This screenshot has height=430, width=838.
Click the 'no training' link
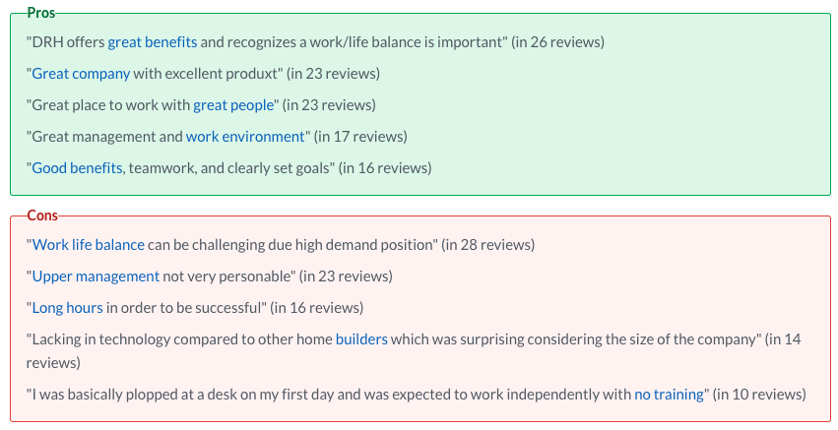(x=669, y=395)
